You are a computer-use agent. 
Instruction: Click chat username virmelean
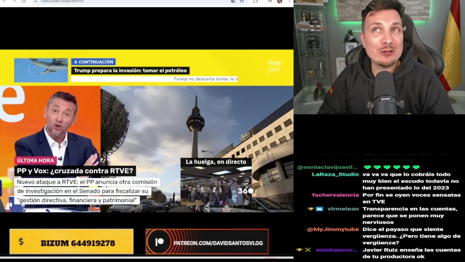coord(343,209)
